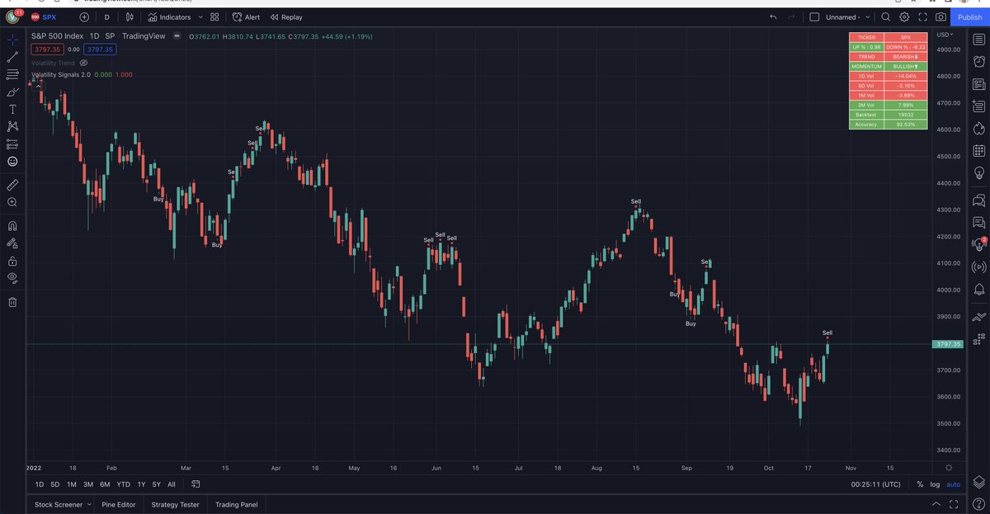The width and height of the screenshot is (990, 514).
Task: Click the Publish button
Action: click(969, 17)
